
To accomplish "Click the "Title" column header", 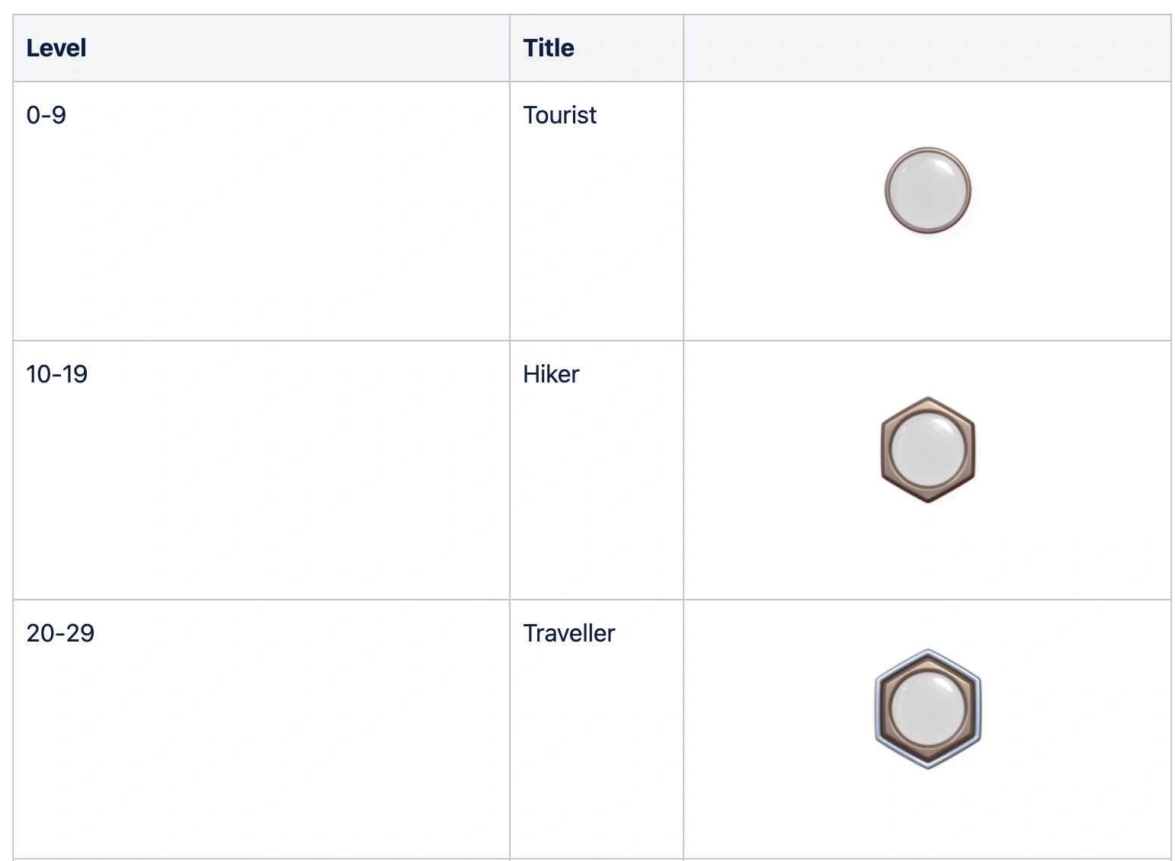I will pyautogui.click(x=549, y=48).
